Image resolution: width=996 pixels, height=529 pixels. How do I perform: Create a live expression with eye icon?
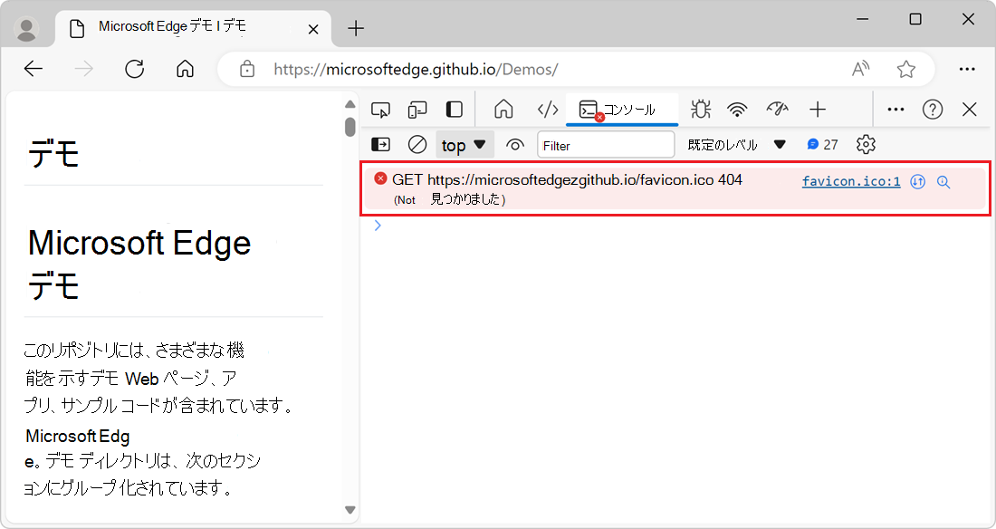514,144
